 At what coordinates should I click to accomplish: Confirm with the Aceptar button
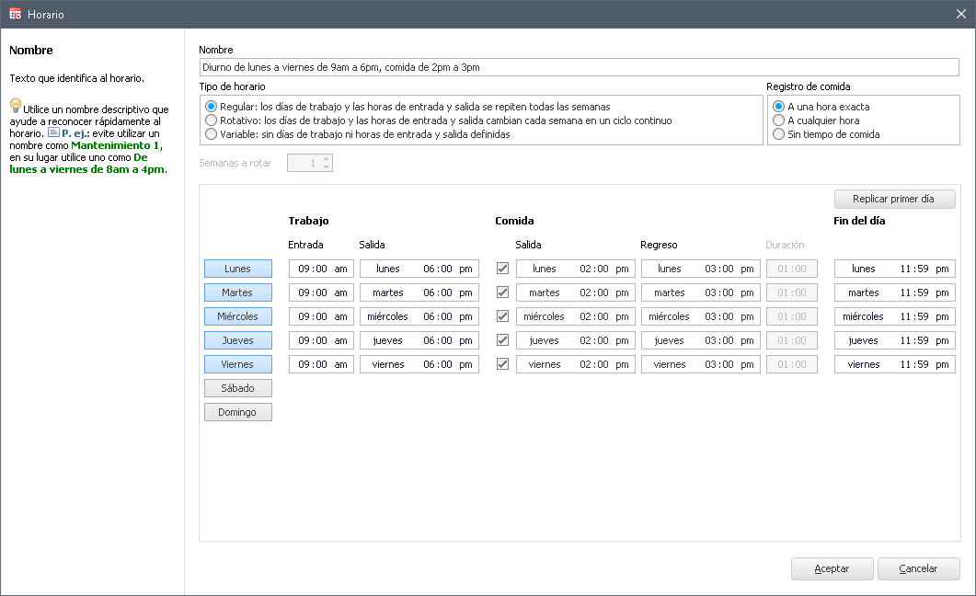(832, 568)
